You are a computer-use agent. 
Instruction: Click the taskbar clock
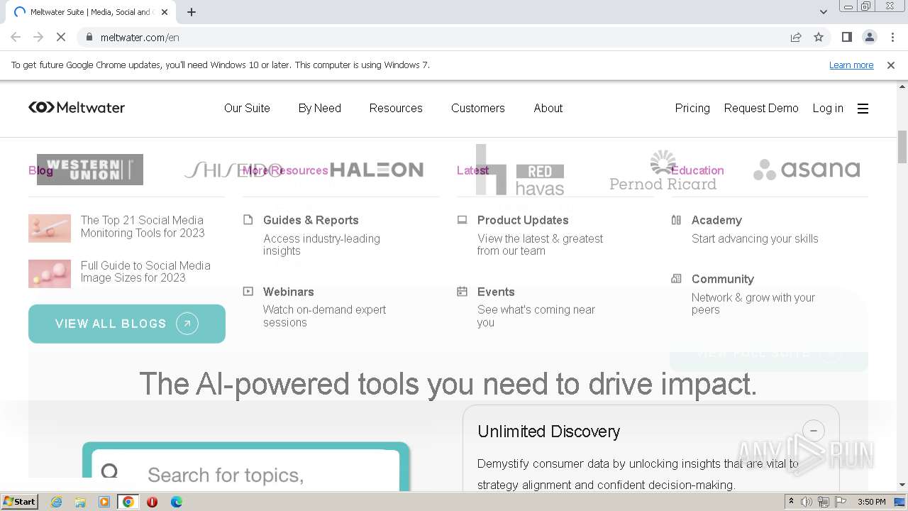[x=871, y=502]
